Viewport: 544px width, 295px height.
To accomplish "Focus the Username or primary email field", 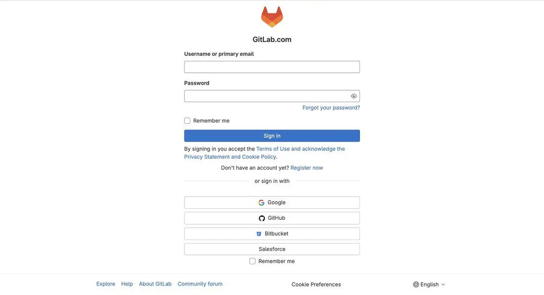I will [272, 67].
